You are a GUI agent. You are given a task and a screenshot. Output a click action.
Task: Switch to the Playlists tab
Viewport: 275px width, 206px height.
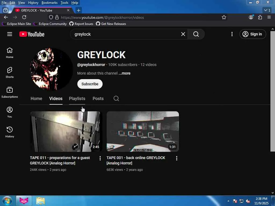[x=77, y=98]
